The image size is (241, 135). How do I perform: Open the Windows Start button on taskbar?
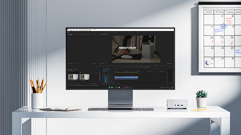[x=110, y=88]
